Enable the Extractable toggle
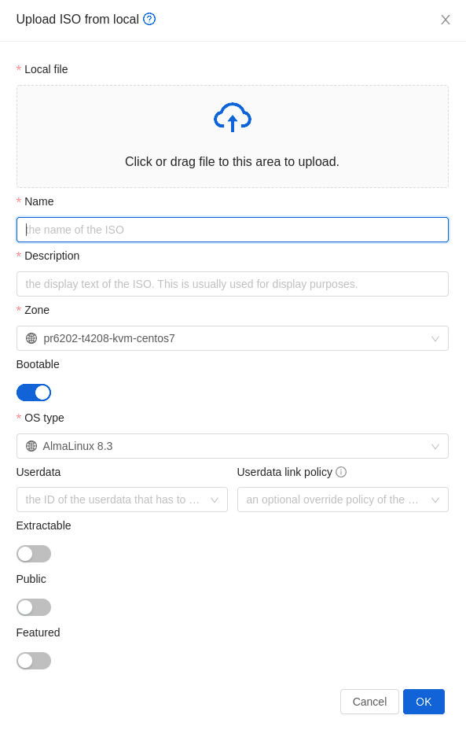Image resolution: width=466 pixels, height=730 pixels. pyautogui.click(x=34, y=554)
